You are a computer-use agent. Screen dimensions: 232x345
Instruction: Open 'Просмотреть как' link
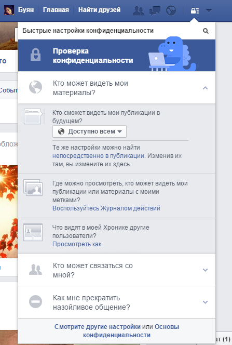click(77, 244)
